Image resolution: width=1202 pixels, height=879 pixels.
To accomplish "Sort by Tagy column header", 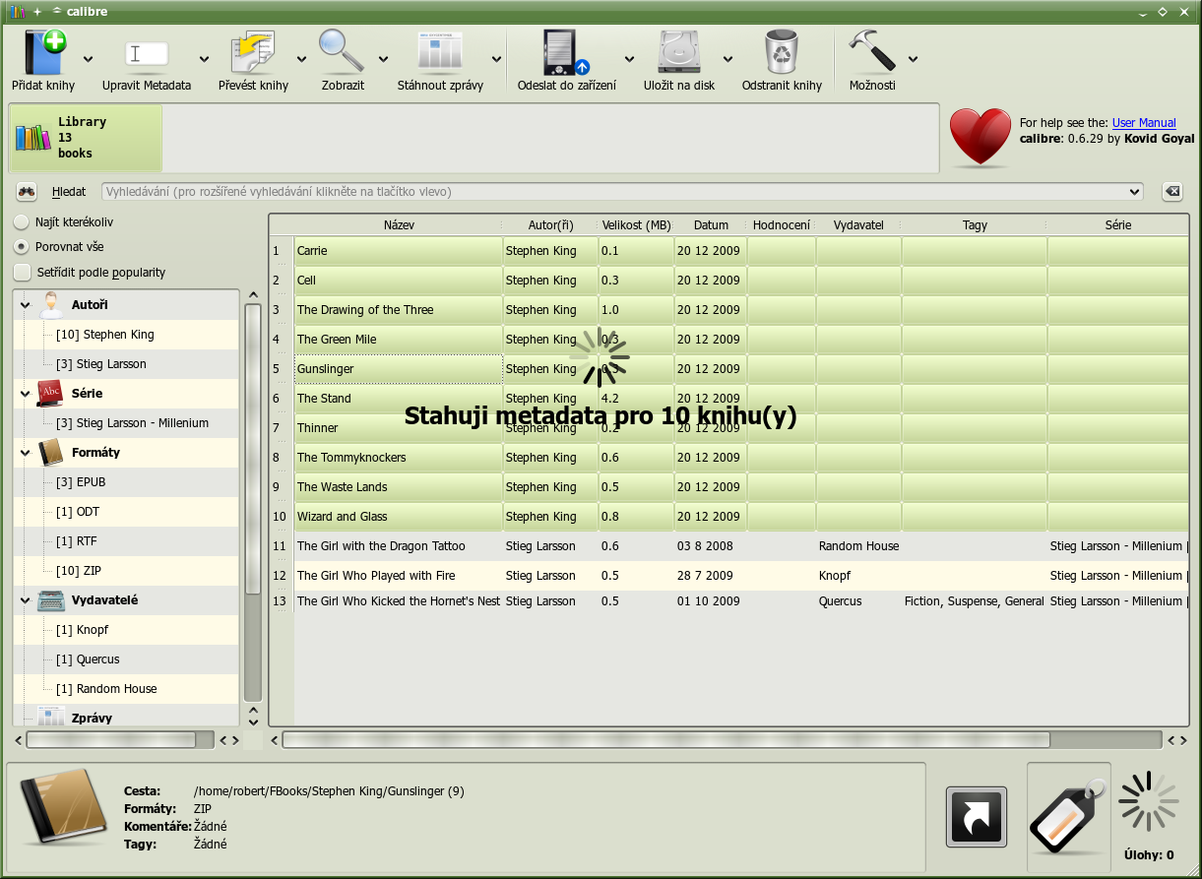I will click(x=975, y=225).
